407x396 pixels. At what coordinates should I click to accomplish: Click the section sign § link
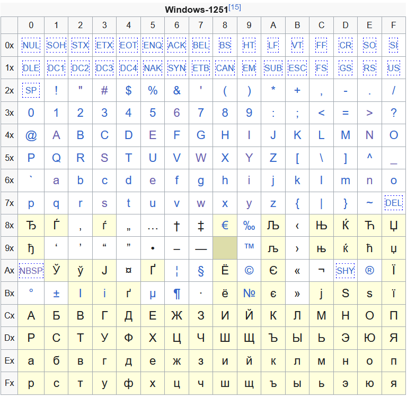tap(201, 271)
